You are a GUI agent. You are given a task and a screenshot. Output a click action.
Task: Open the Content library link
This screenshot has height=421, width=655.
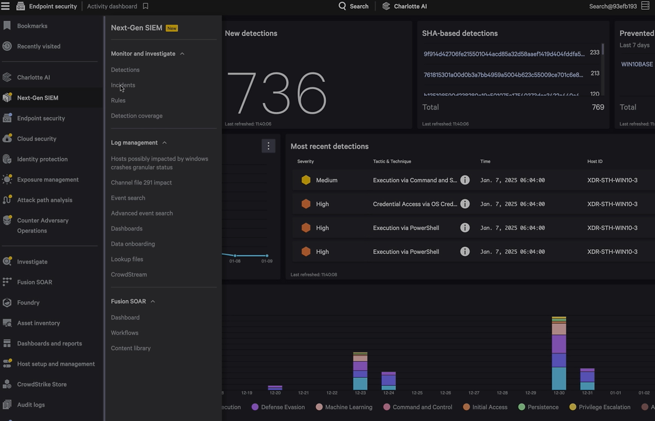130,348
